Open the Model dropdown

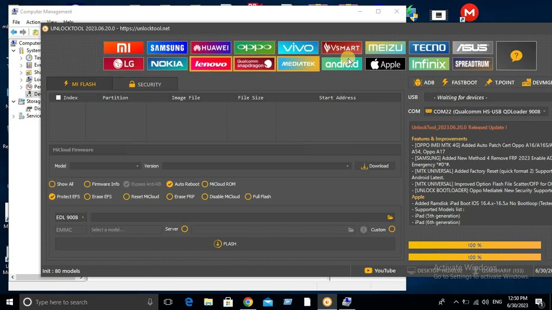[105, 166]
